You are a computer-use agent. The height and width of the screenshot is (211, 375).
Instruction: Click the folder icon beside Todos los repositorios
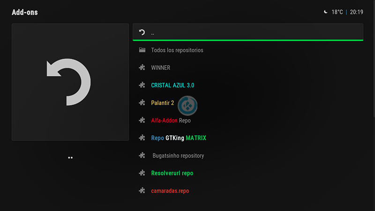142,50
